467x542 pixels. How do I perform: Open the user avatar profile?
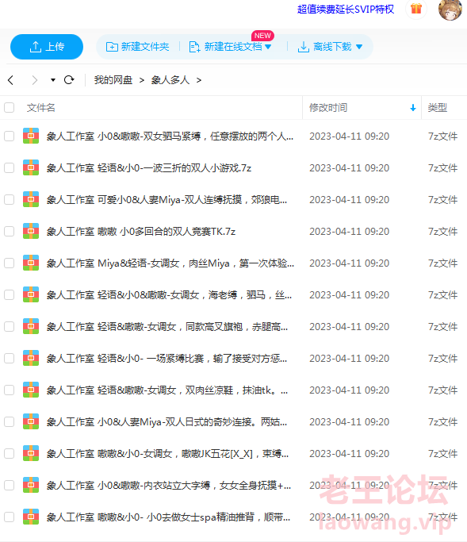(x=450, y=10)
